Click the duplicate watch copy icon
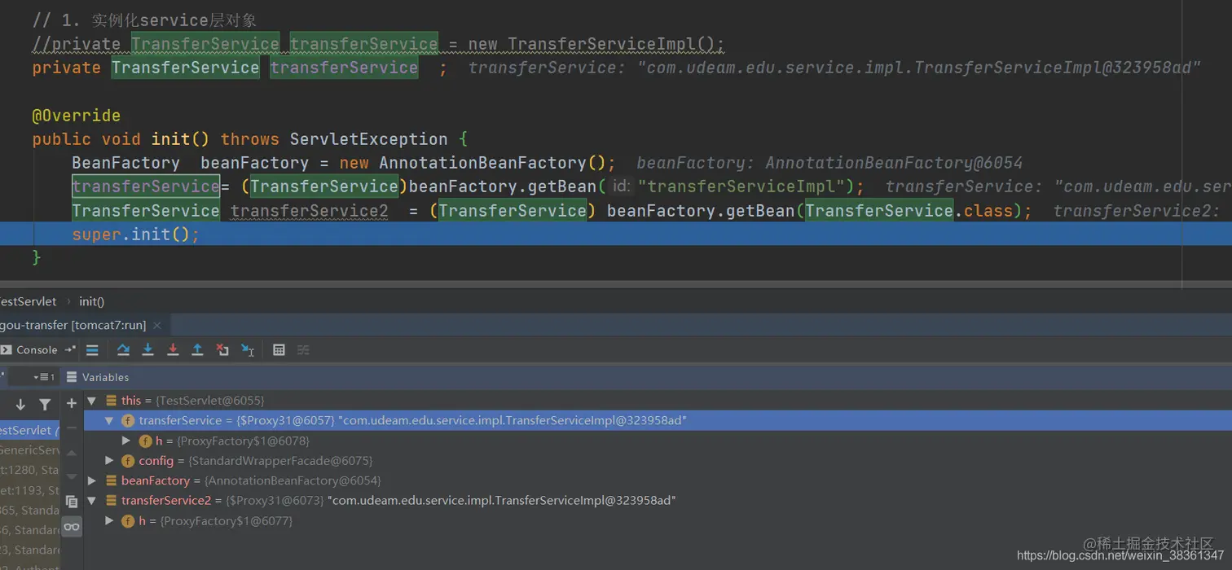Image resolution: width=1232 pixels, height=570 pixels. (x=72, y=502)
